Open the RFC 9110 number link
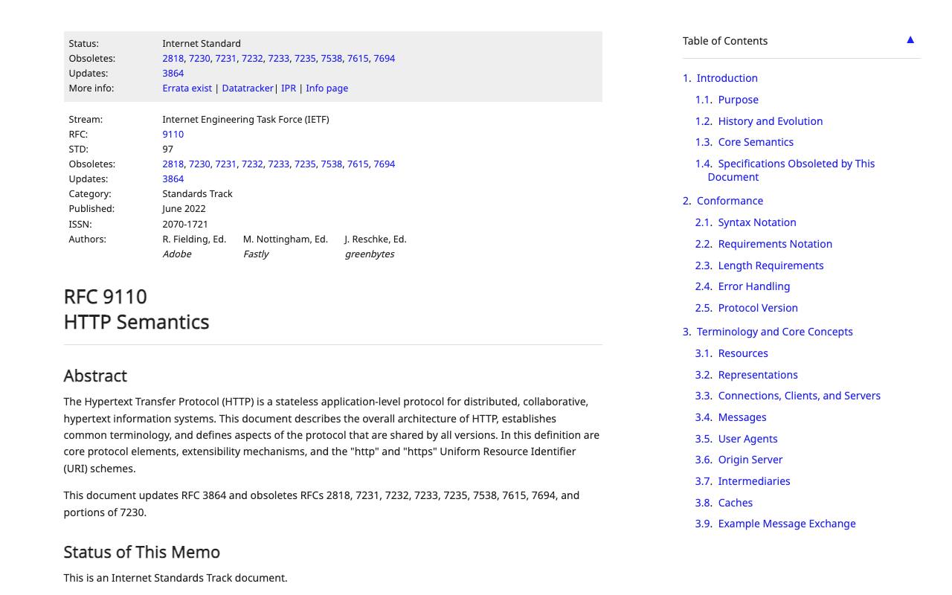The image size is (952, 595). tap(173, 134)
